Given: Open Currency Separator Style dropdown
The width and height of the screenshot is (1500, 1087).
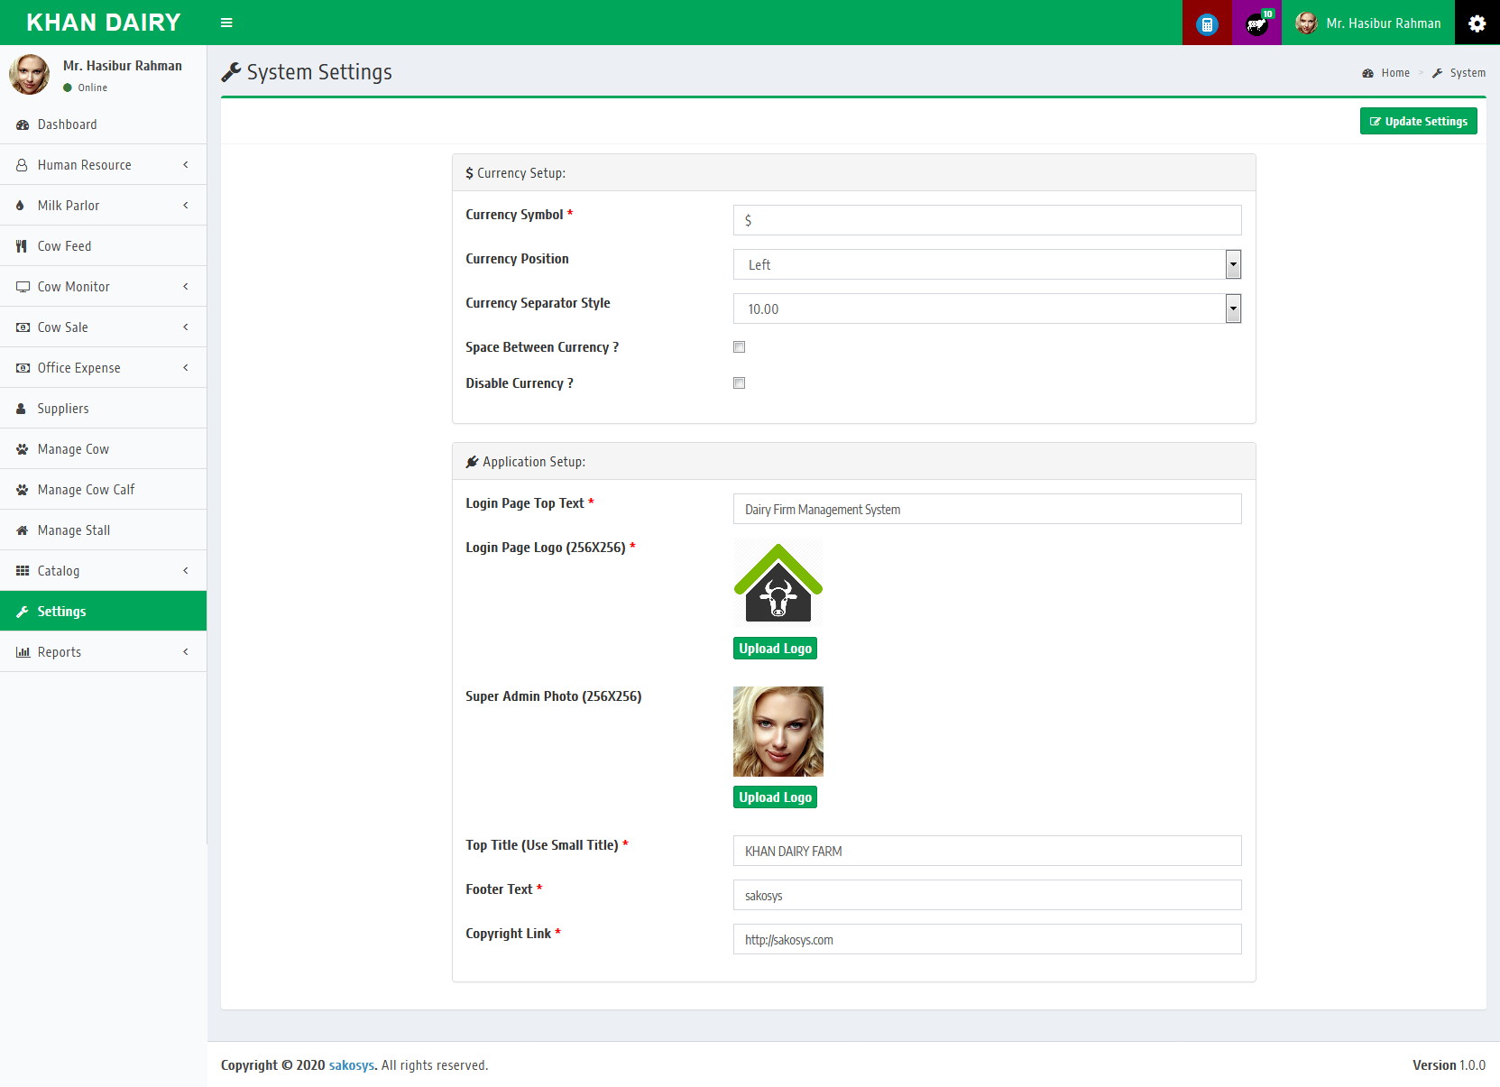Looking at the screenshot, I should click(x=987, y=309).
